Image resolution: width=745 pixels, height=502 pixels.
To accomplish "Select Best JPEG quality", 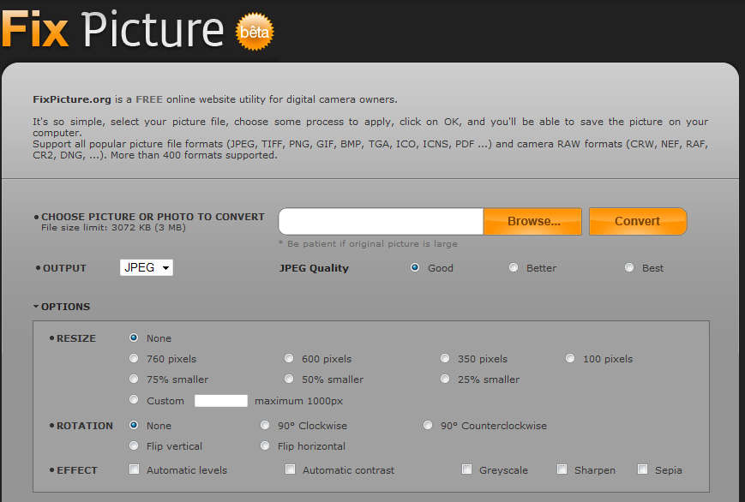I will pos(629,267).
